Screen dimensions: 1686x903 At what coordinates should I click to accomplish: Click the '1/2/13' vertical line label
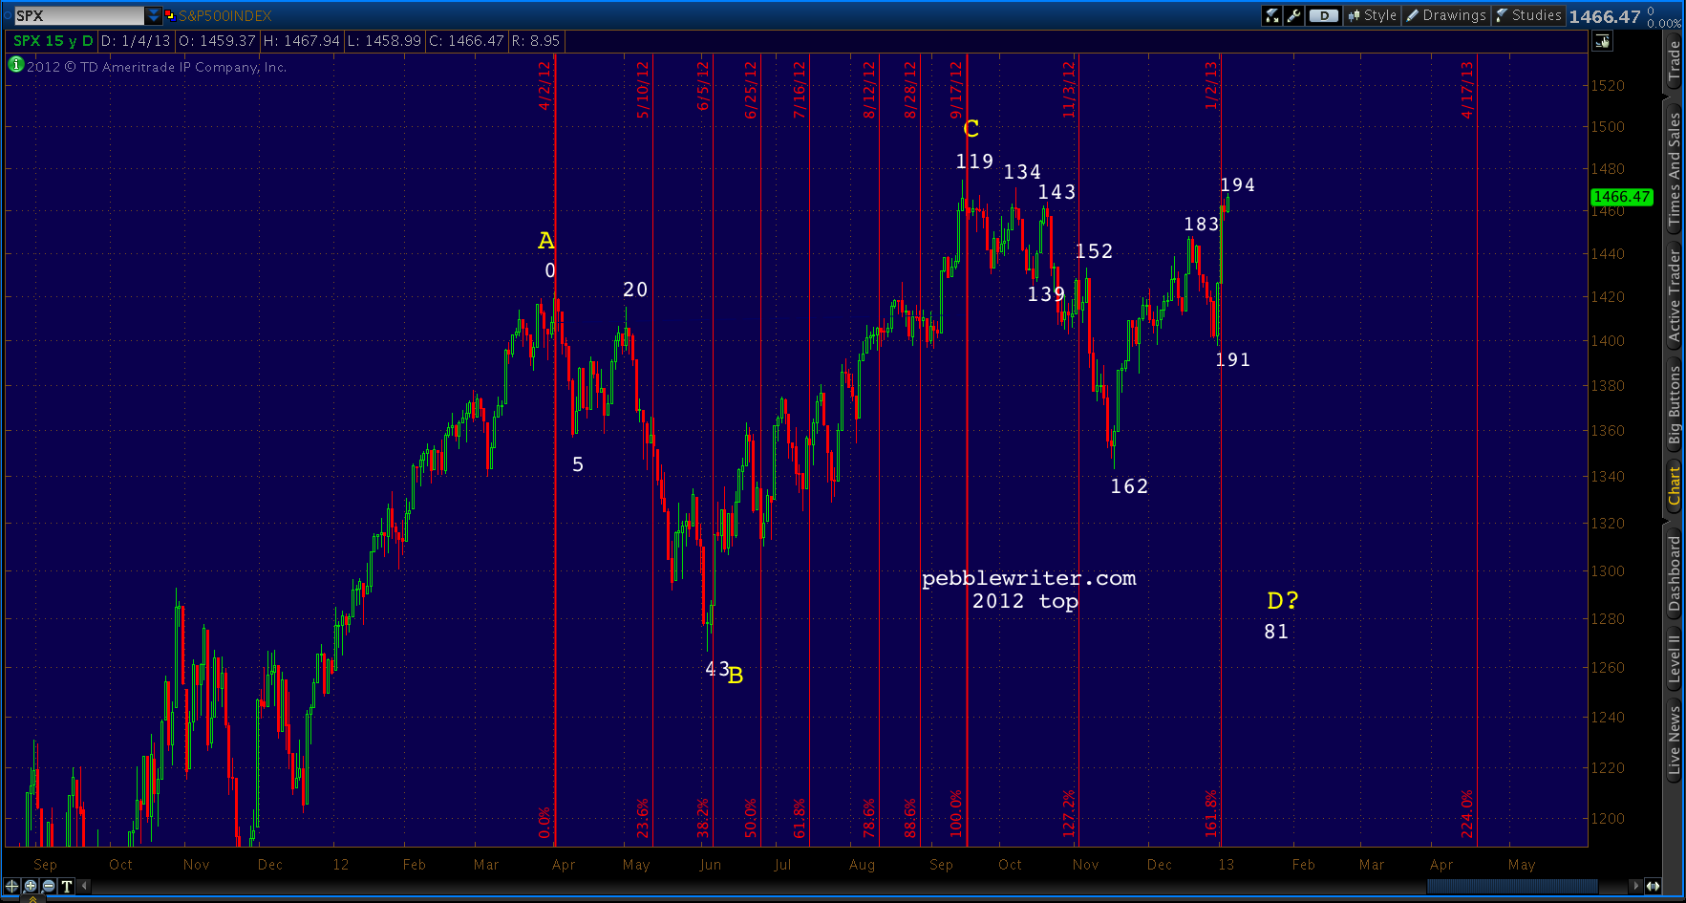[1211, 85]
